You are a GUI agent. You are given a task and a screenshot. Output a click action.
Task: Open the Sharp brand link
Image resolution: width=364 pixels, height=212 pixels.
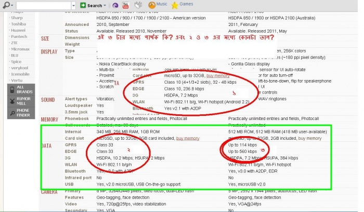click(x=17, y=18)
